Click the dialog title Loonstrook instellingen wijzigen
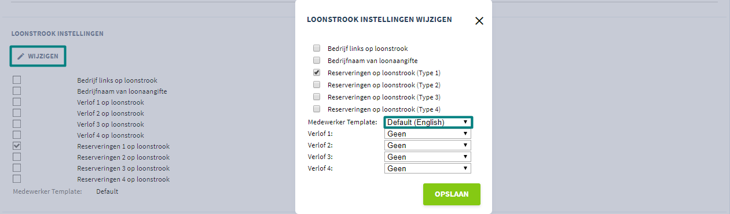This screenshot has height=214, width=730. [x=379, y=20]
